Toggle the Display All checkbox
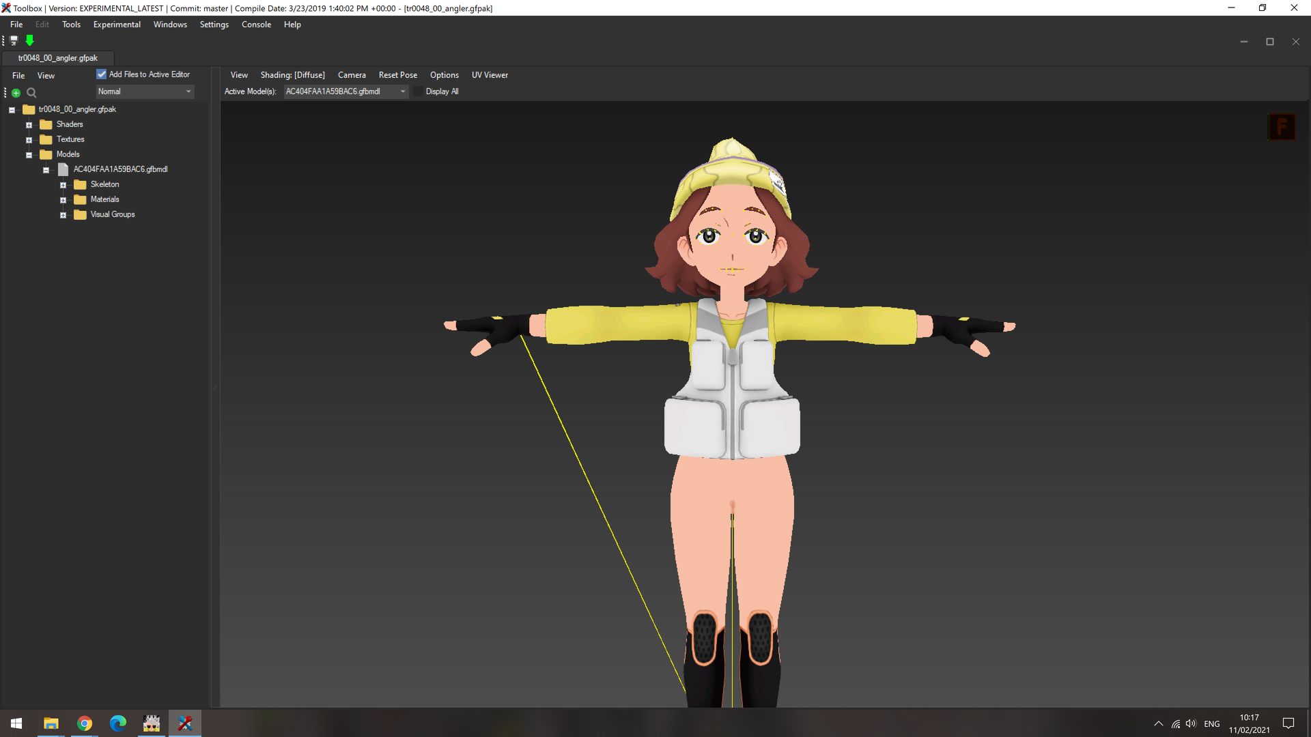Image resolution: width=1311 pixels, height=737 pixels. 418,91
